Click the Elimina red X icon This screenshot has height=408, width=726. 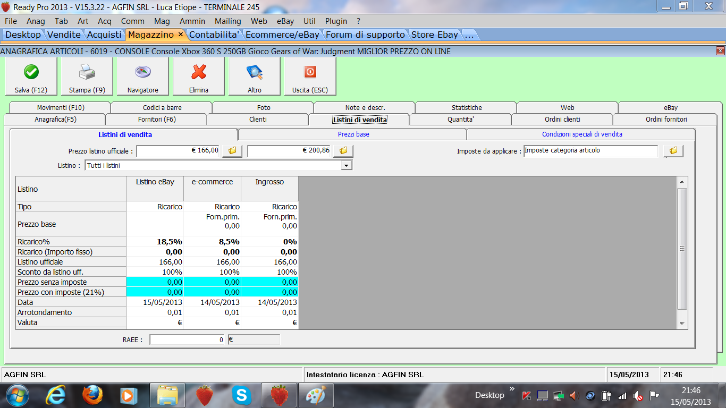tap(199, 72)
